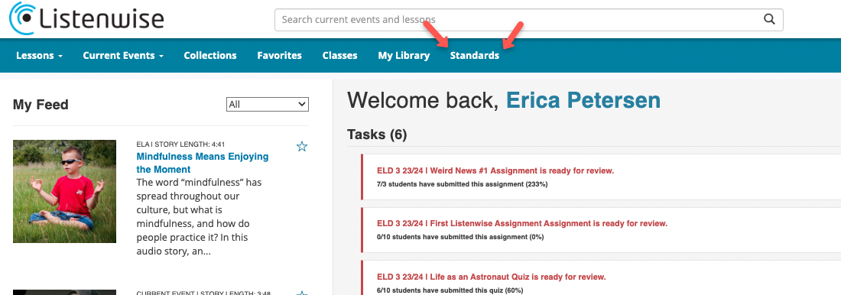Open the boy meditating story thumbnail
This screenshot has height=295, width=841.
pyautogui.click(x=64, y=192)
